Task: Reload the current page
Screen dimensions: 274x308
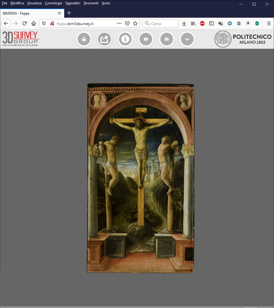Action: [x=25, y=24]
